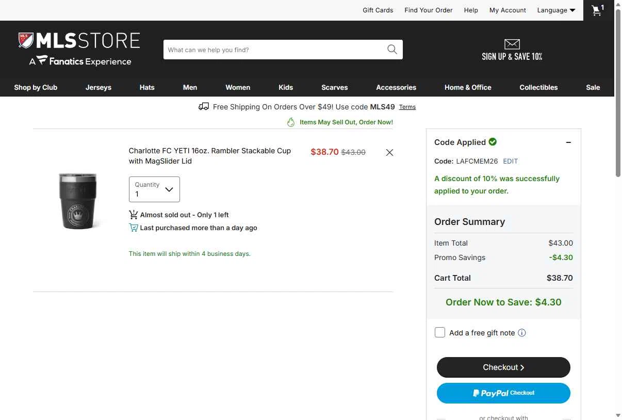Click the Checkout button
622x420 pixels.
[x=503, y=367]
